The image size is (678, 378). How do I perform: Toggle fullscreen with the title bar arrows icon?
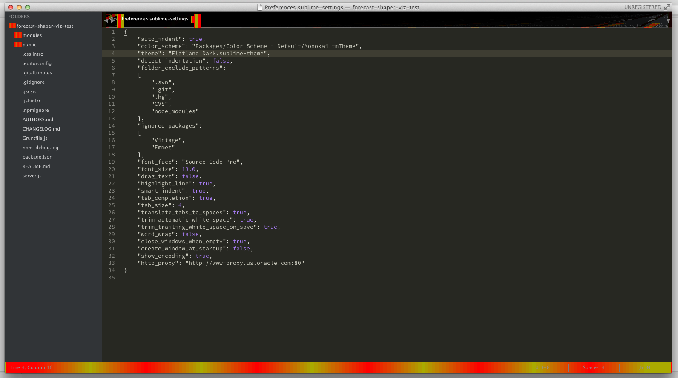(667, 7)
